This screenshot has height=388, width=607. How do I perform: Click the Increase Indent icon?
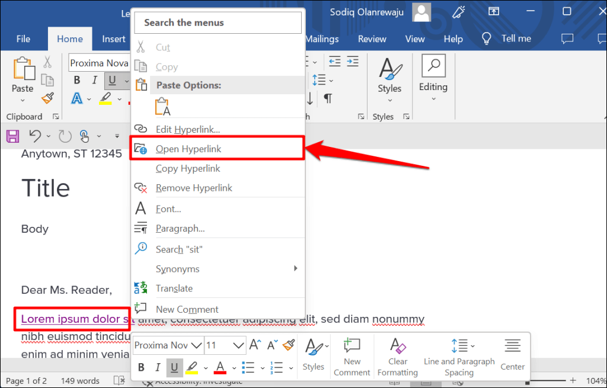pyautogui.click(x=353, y=61)
